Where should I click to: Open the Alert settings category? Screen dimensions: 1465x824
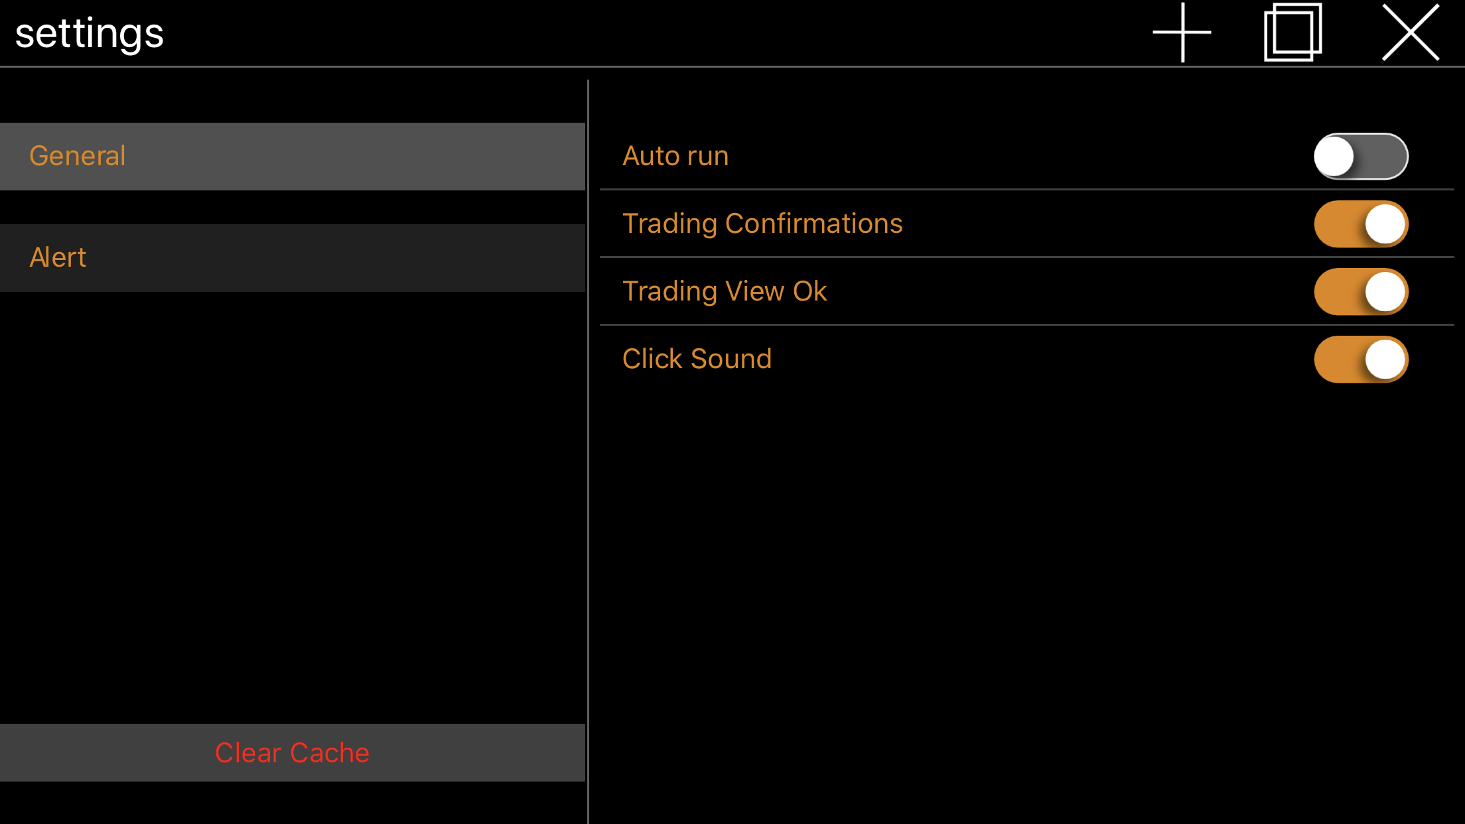click(292, 258)
